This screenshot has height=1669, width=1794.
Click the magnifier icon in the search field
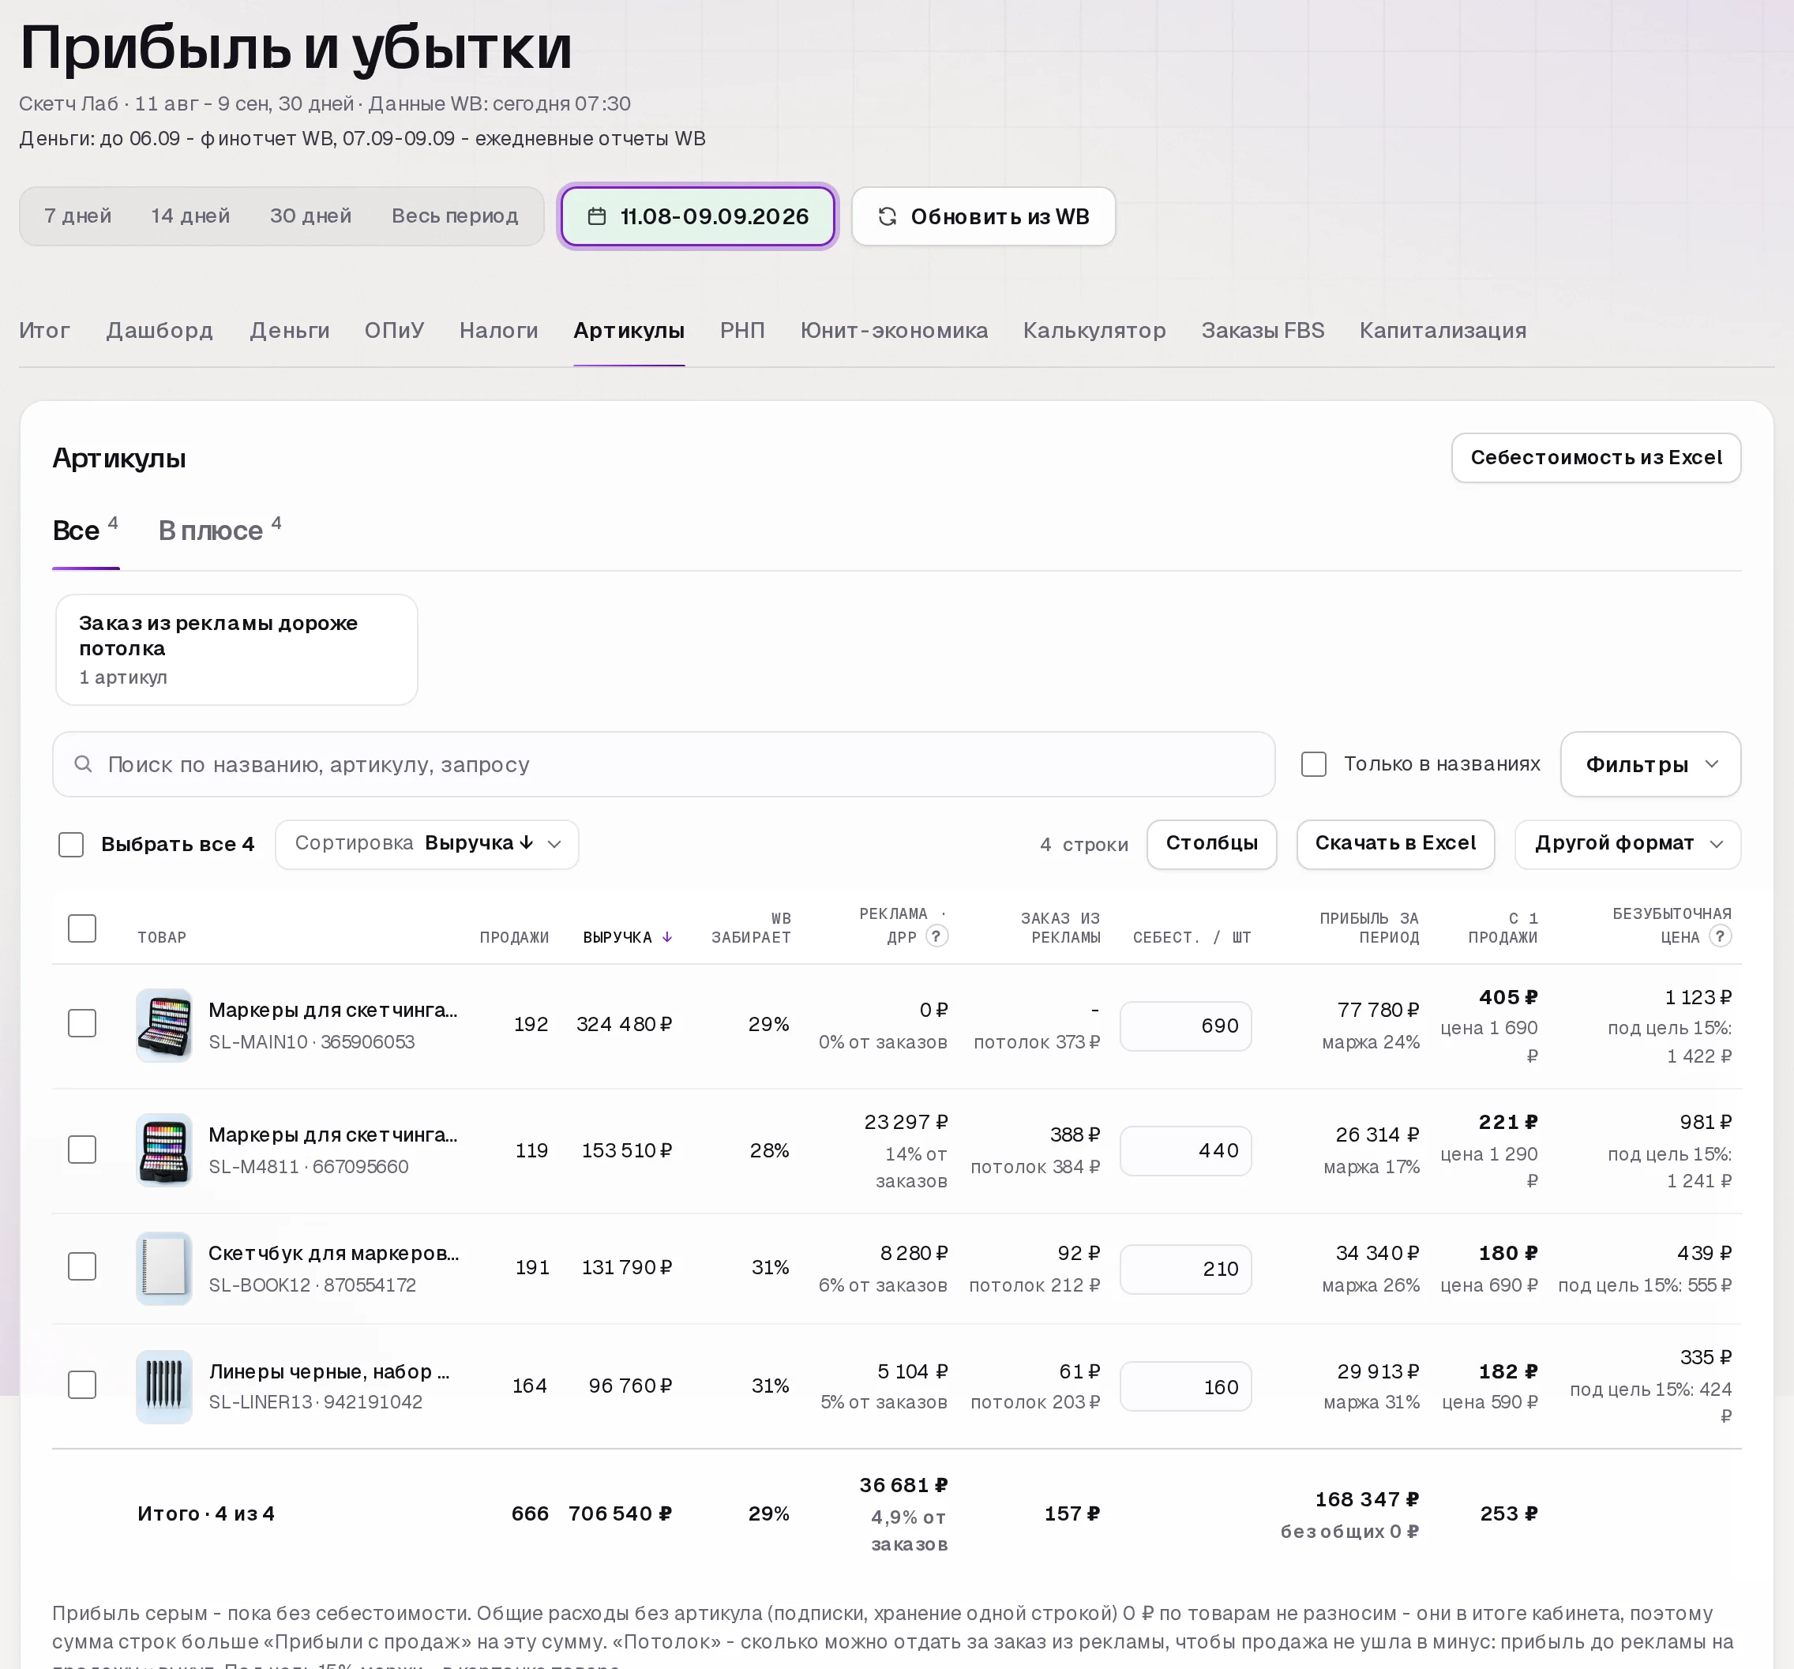[x=83, y=764]
